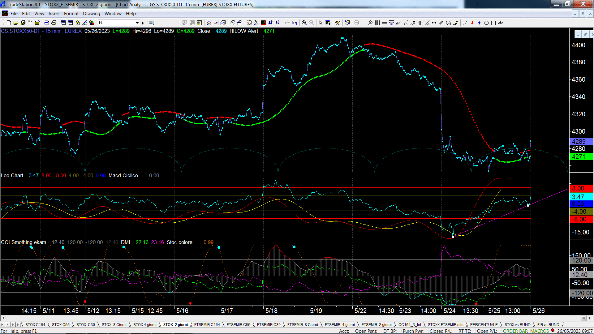
Task: Open the File menu
Action: (x=14, y=13)
